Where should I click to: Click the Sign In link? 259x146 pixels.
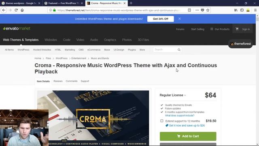[x=246, y=29]
